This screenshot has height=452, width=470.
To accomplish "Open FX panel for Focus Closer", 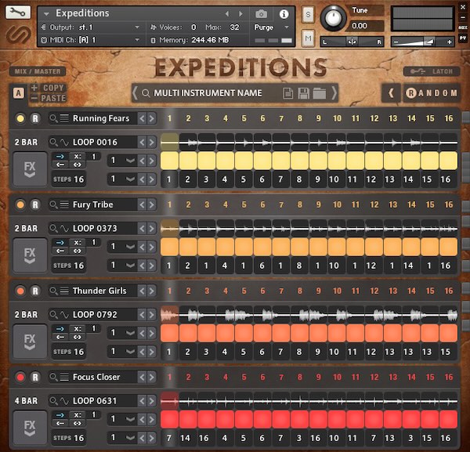I will 30,428.
